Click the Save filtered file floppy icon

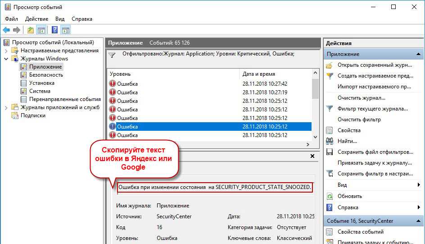(x=330, y=152)
